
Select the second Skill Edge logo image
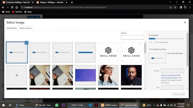[131, 52]
